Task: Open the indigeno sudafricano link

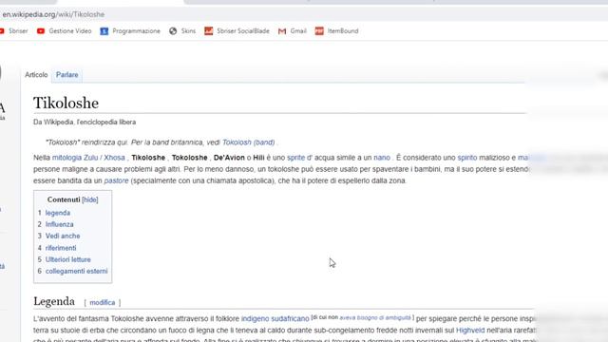Action: tap(275, 319)
